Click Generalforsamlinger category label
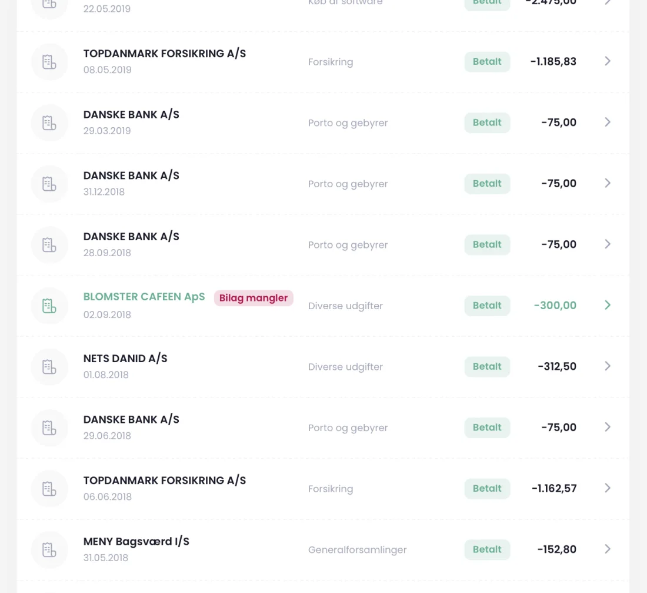The width and height of the screenshot is (647, 593). click(358, 549)
